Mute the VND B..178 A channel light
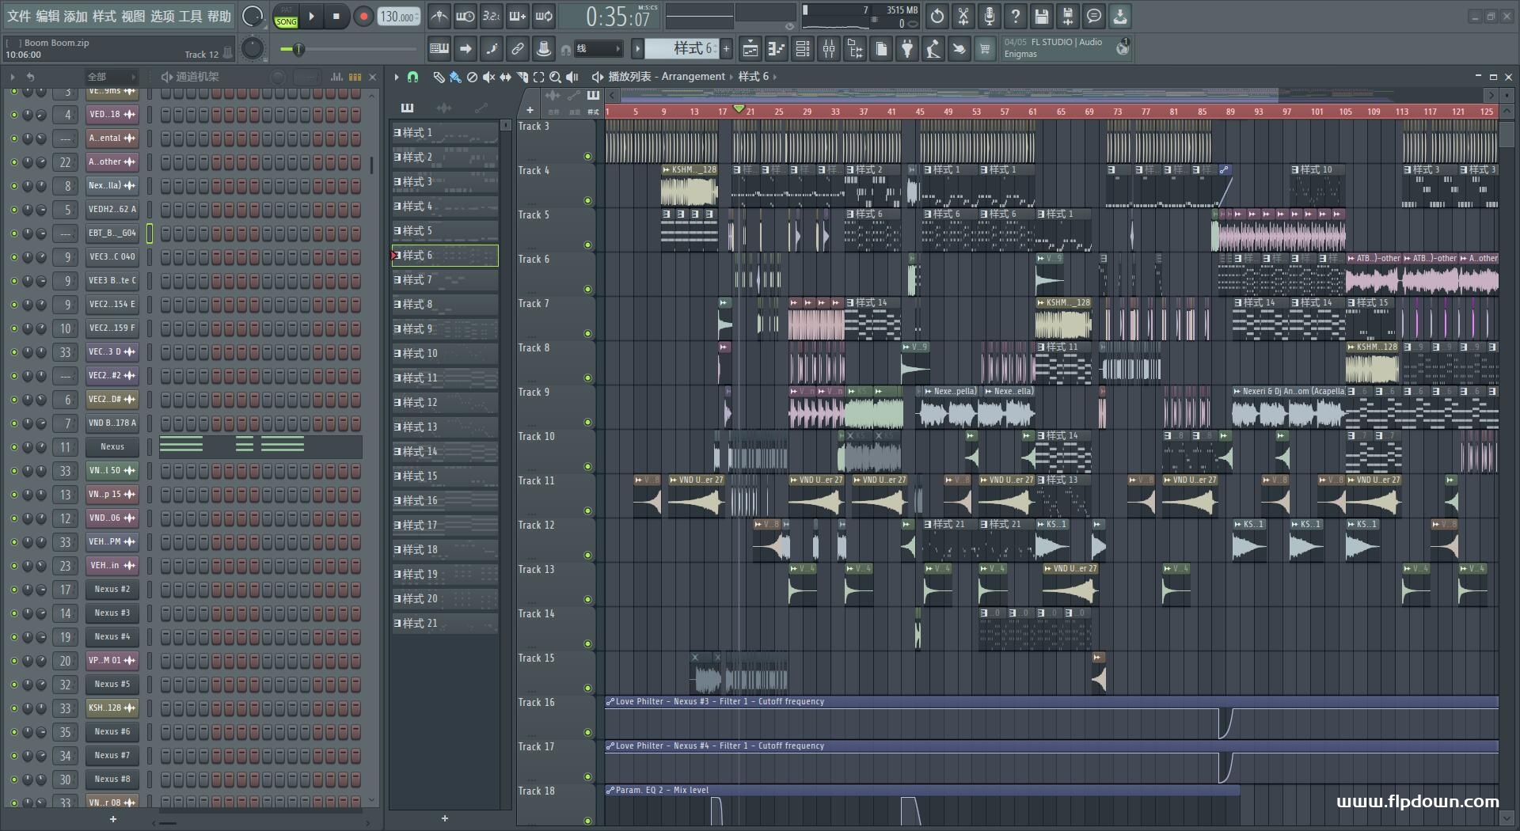Screen dimensions: 1520x831 (13, 423)
